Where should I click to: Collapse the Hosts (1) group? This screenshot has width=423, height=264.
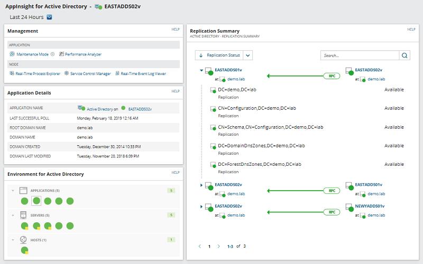tap(13, 240)
